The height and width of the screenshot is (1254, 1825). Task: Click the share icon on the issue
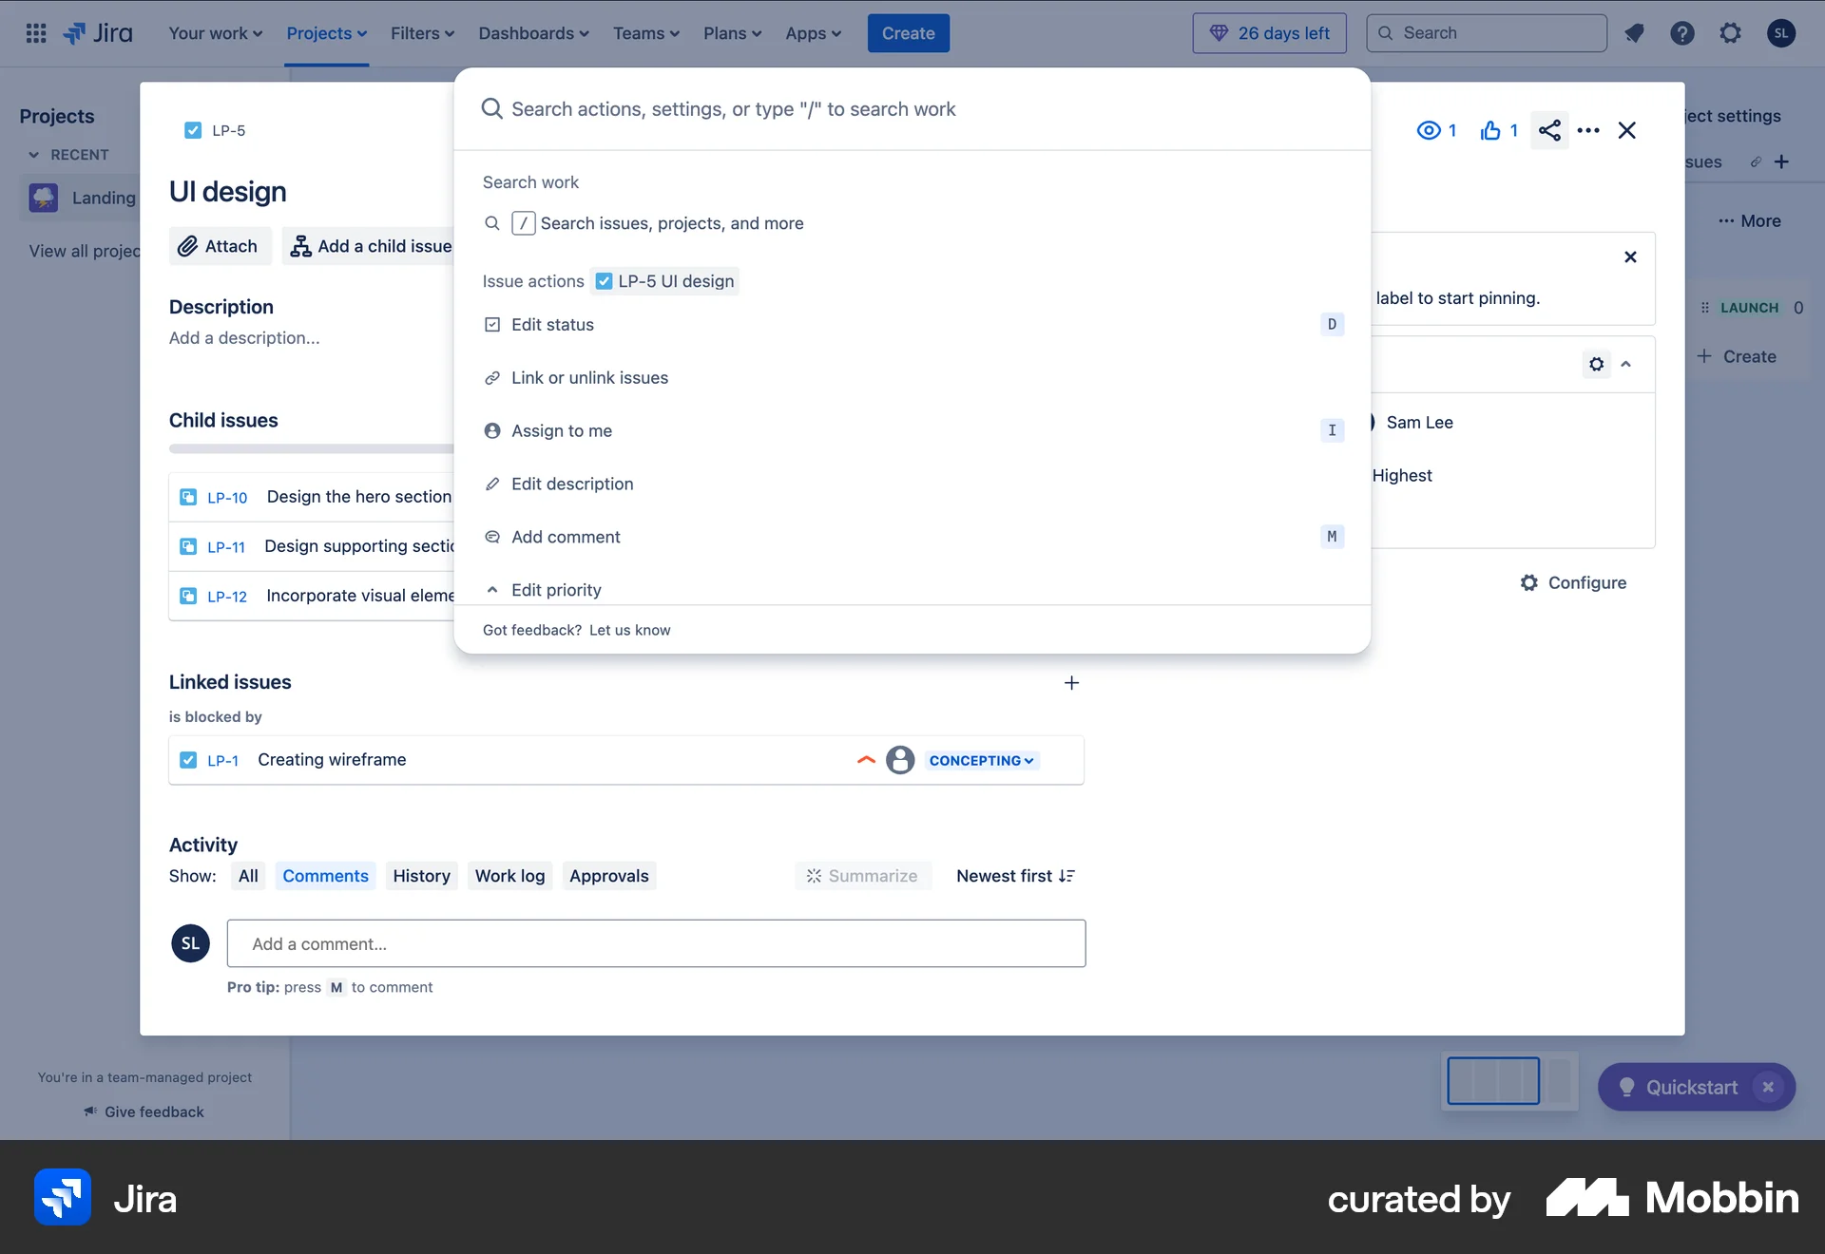tap(1550, 130)
